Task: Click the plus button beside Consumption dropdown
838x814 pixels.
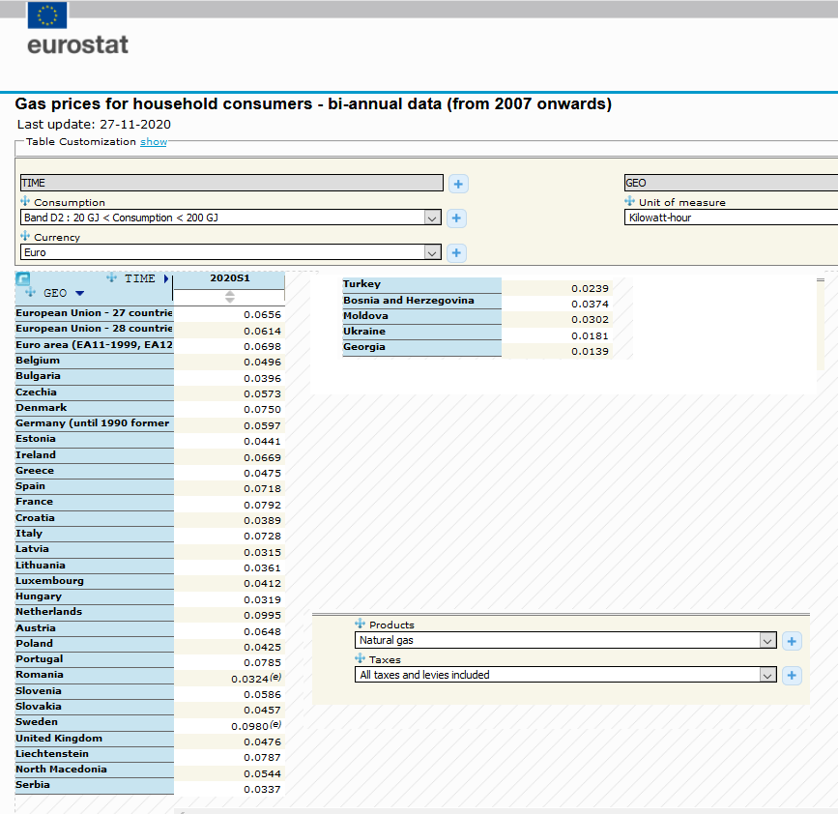Action: tap(456, 218)
